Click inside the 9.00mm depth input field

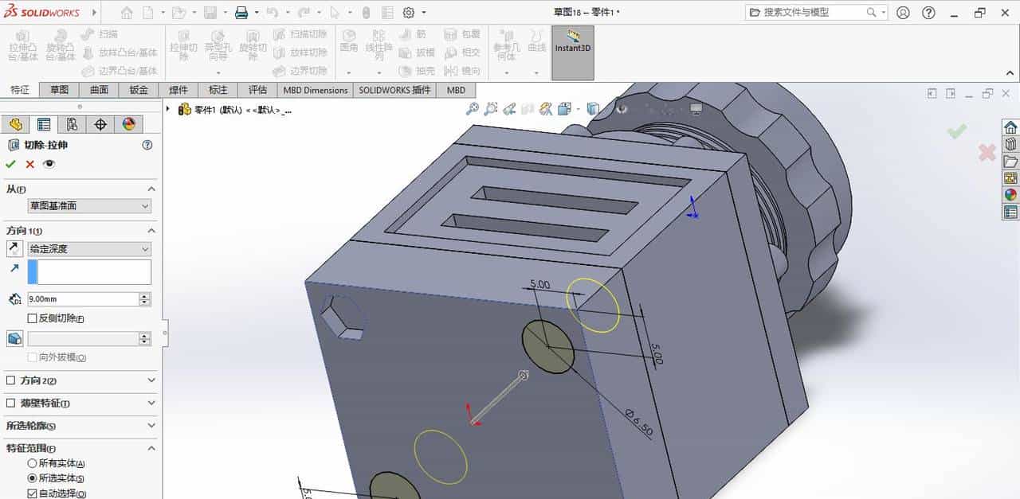point(80,298)
